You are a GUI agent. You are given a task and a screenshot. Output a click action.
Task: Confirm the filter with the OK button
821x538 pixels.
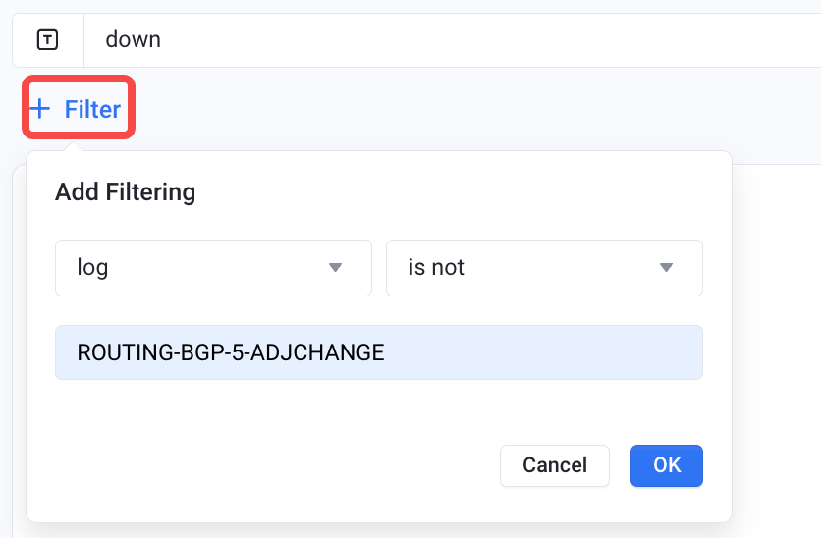click(x=667, y=465)
